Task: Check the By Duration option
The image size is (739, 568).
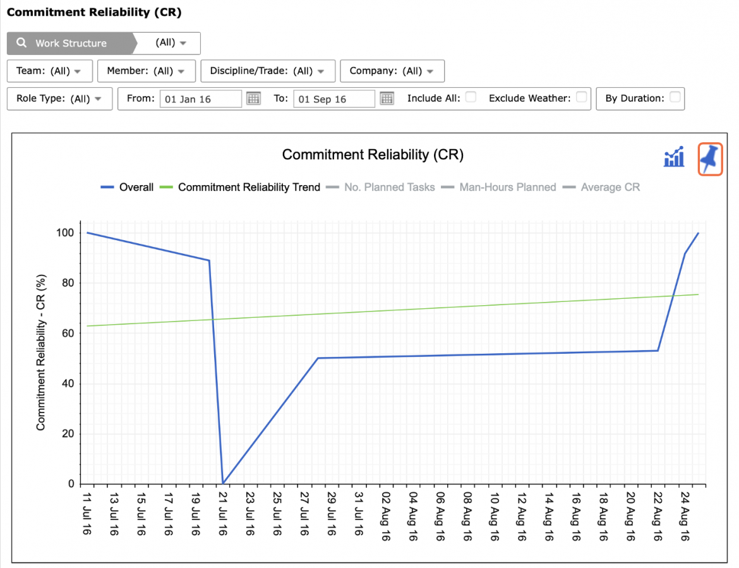Action: tap(675, 97)
